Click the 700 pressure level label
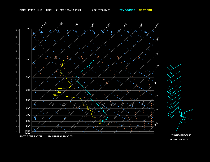The image size is (210, 162). pyautogui.click(x=28, y=115)
